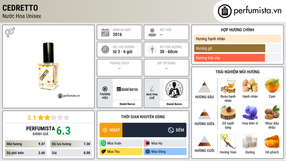Click the projection value 30 - 60cm
Screen dimensions: 286x161
point(169,52)
